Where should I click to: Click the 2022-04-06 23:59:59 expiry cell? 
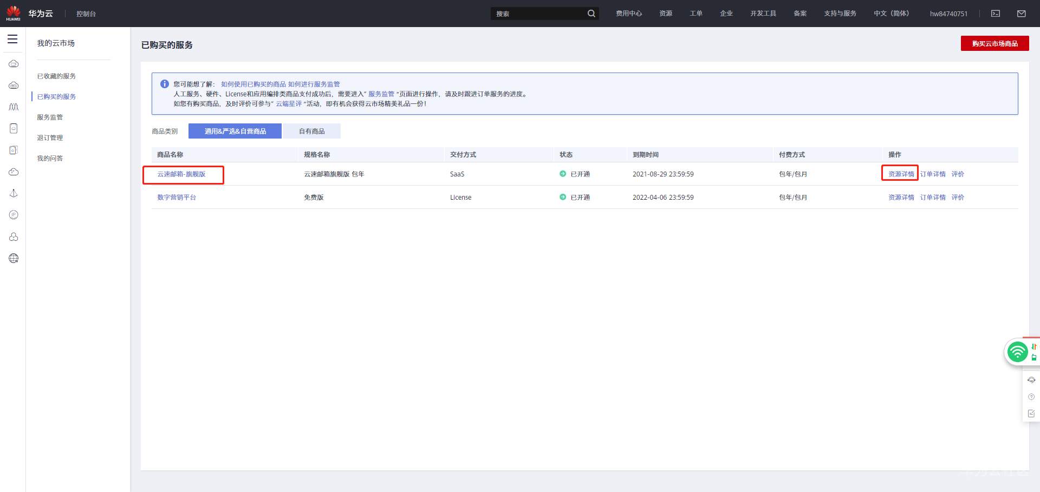click(x=663, y=198)
